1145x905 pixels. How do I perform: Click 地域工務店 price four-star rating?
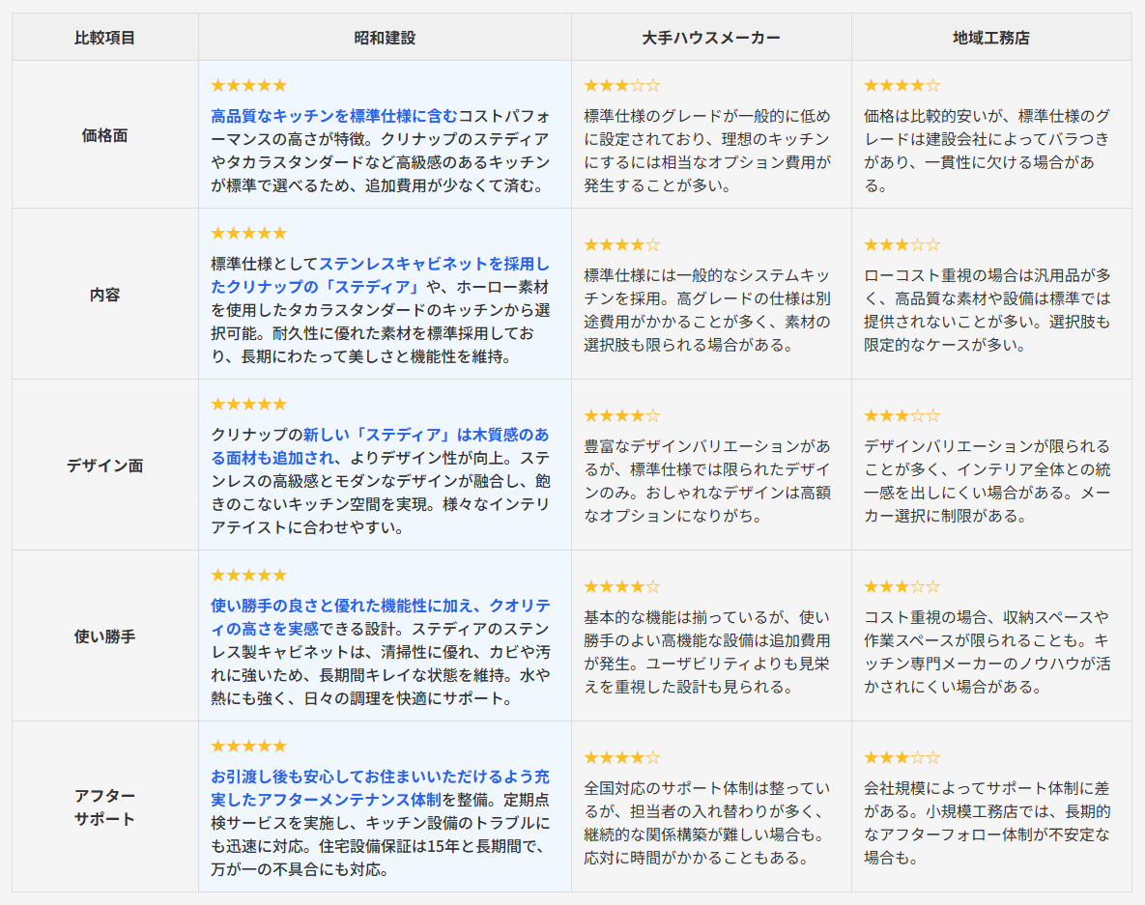click(x=901, y=86)
